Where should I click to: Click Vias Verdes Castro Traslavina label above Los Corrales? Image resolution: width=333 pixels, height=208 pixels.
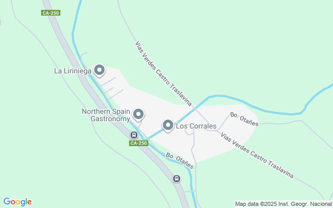click(163, 73)
